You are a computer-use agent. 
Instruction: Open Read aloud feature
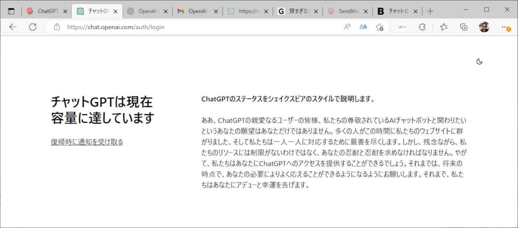click(347, 27)
